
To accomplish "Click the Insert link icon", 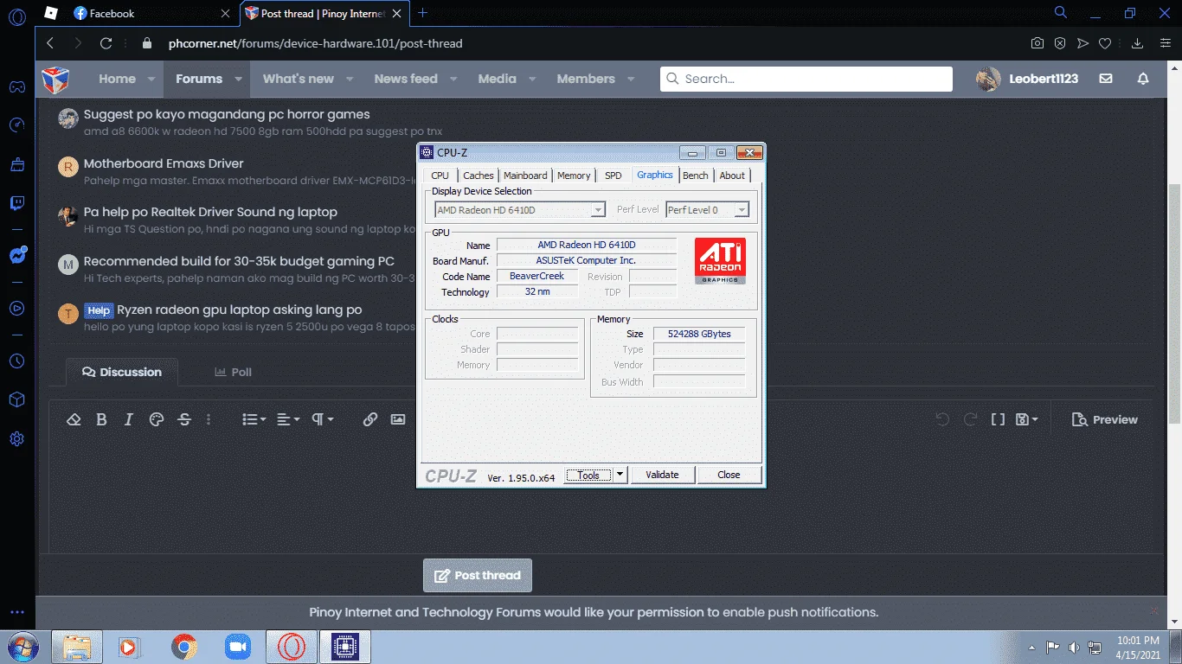I will 370,419.
